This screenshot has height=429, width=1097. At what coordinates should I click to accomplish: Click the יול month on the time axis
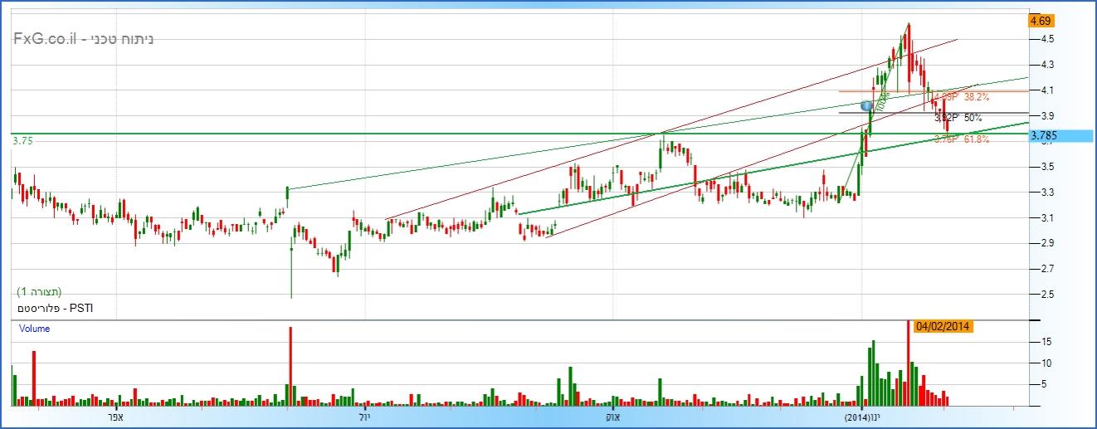364,416
